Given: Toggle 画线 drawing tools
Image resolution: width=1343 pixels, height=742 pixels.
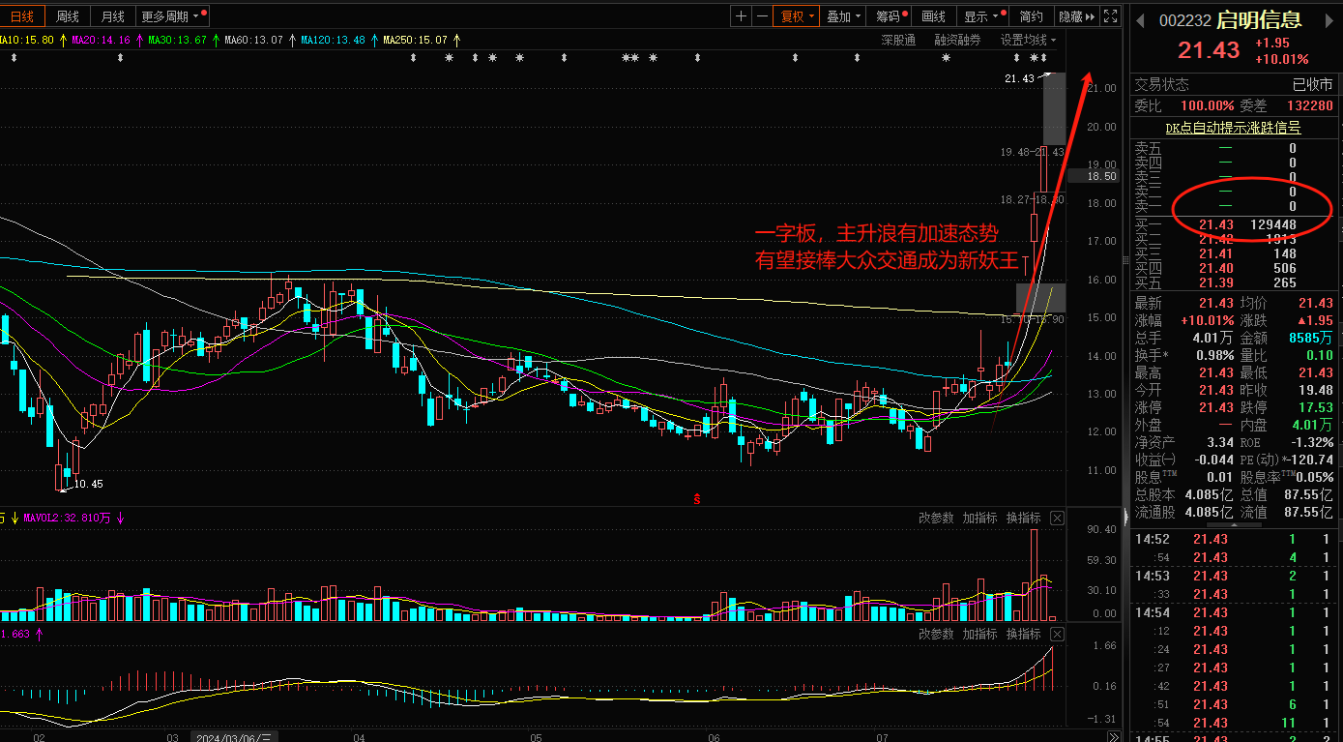Looking at the screenshot, I should point(934,16).
